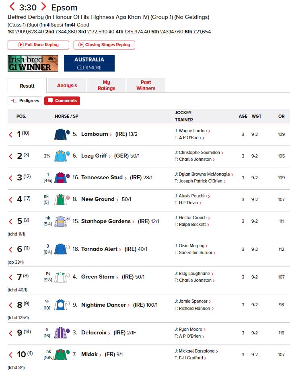Toggle the Comments display
The width and height of the screenshot is (290, 371).
62,101
